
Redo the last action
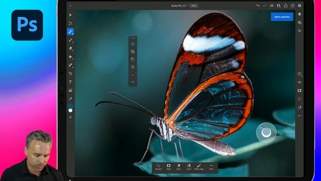[x=265, y=6]
